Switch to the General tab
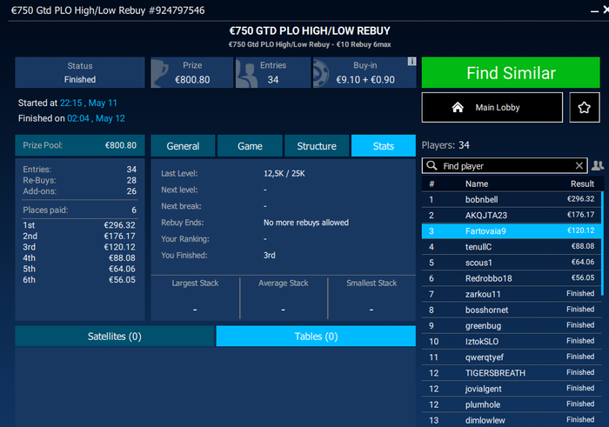The image size is (609, 427). [x=183, y=146]
